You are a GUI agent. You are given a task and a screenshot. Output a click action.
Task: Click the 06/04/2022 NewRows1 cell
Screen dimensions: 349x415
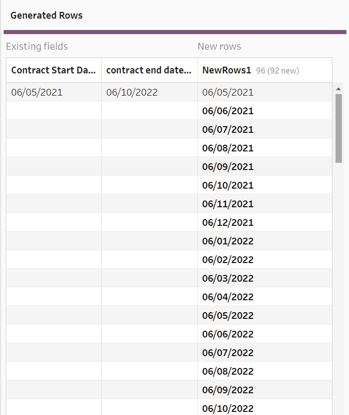point(228,297)
